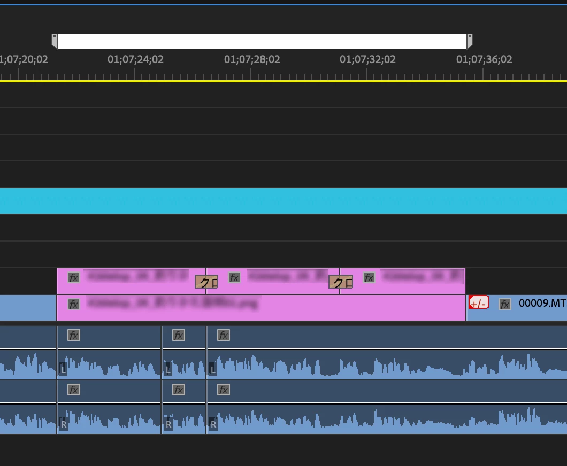Select the middle upper pink clip body
567x466 pixels.
pos(273,281)
